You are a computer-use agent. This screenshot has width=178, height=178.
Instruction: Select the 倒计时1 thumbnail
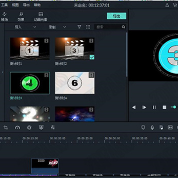coord(30,48)
